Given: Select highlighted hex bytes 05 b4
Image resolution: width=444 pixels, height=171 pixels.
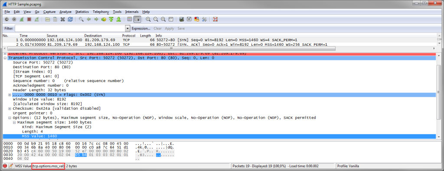Looking at the screenshot, I should tap(81, 155).
